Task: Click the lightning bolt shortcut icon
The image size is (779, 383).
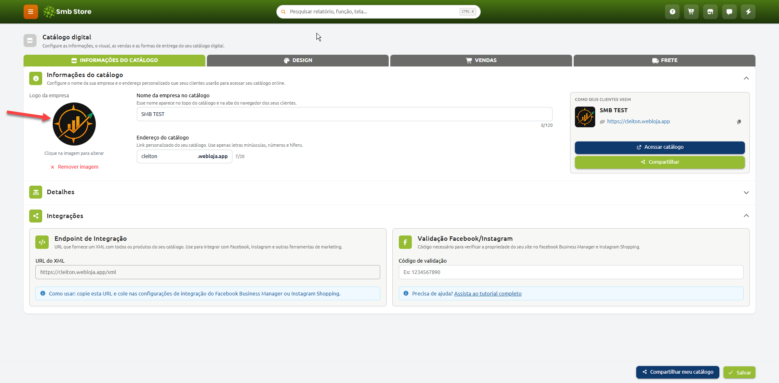Action: point(748,12)
